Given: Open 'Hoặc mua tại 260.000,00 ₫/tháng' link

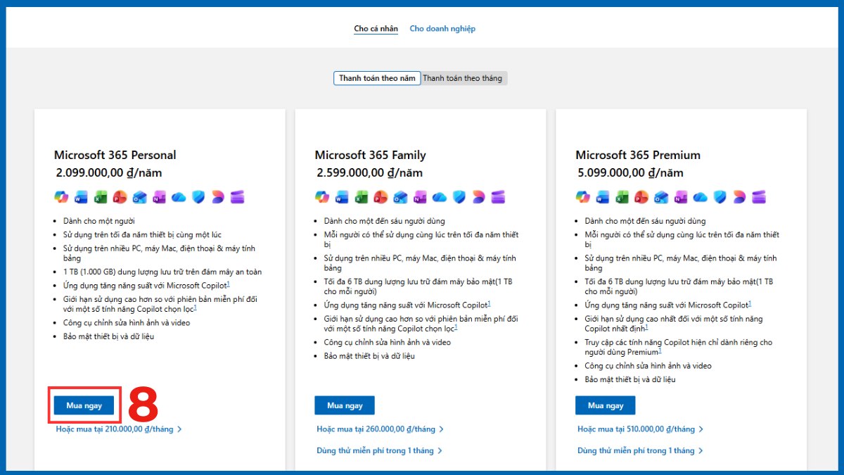Looking at the screenshot, I should click(x=380, y=429).
